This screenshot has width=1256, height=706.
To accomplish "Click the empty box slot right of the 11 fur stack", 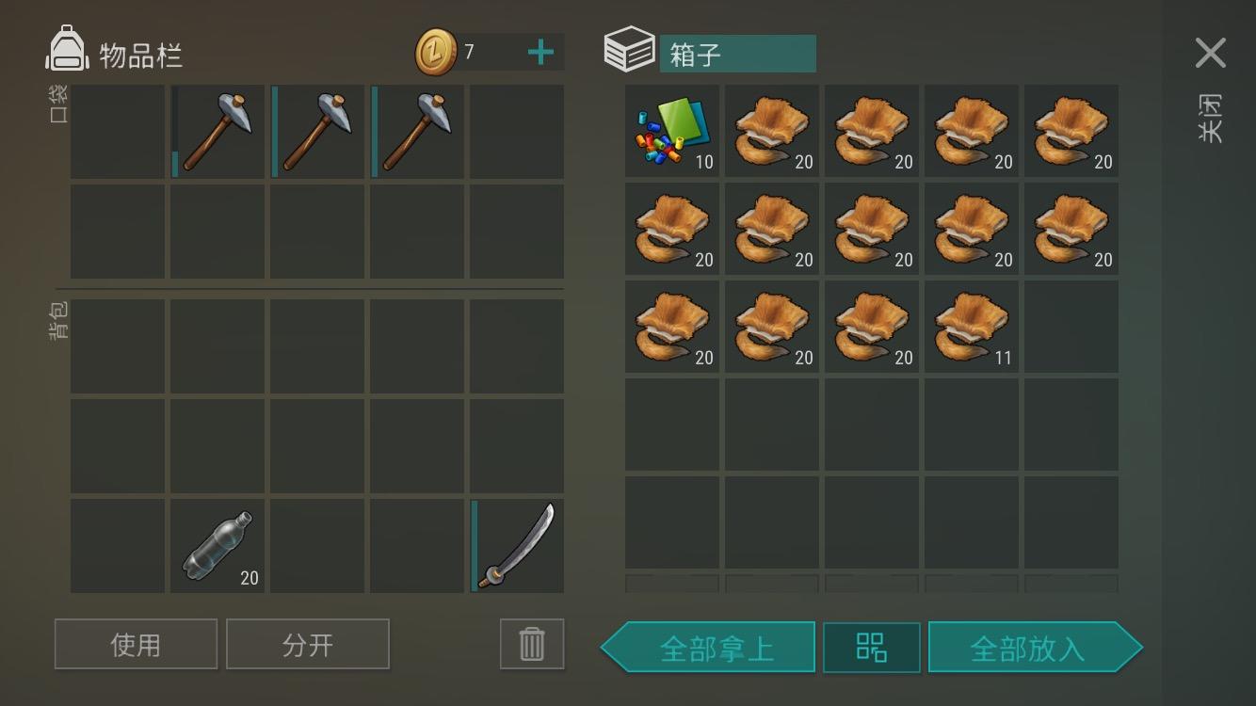I will pyautogui.click(x=1071, y=327).
